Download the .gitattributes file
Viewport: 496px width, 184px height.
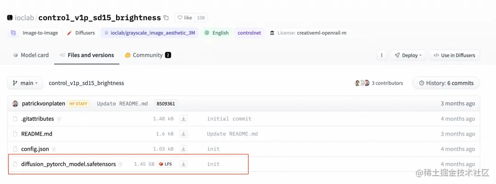click(183, 119)
